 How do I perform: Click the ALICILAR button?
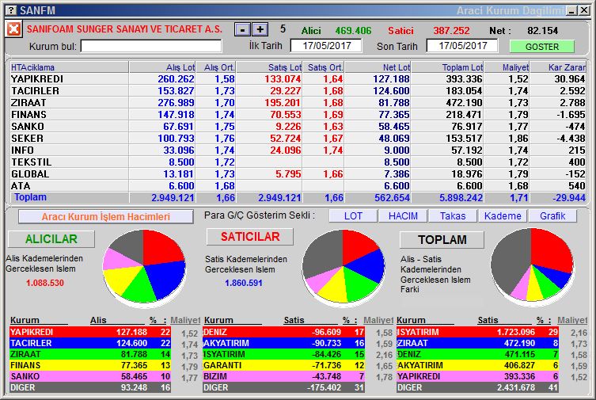coord(51,239)
